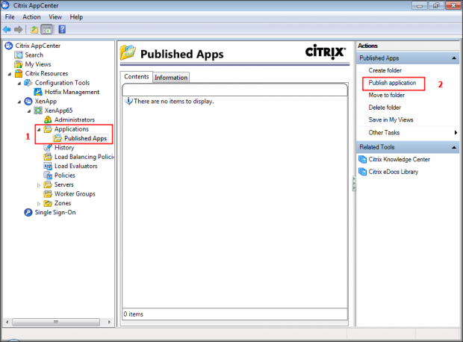Click tree pane horizontal scrollbar thumb

click(x=56, y=322)
